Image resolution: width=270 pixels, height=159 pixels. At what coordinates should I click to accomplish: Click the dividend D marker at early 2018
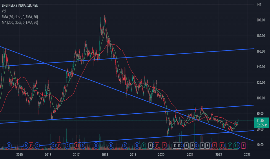[111, 146]
